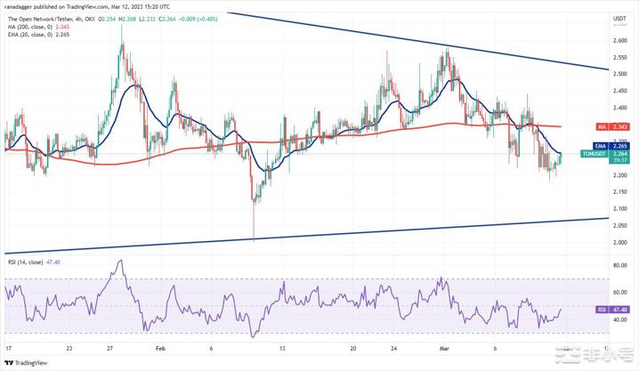Click the Mar label on the date axis
The height and width of the screenshot is (371, 639).
(447, 350)
